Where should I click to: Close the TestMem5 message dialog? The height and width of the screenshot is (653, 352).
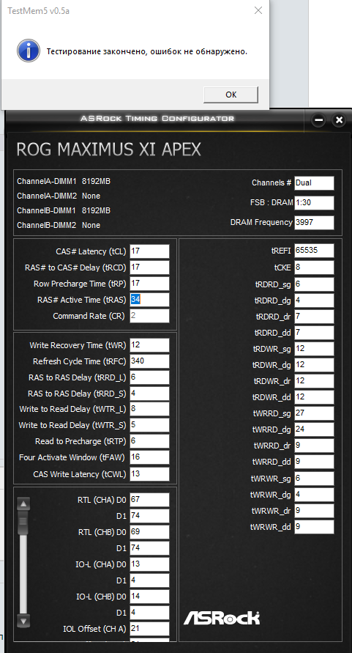[x=258, y=10]
